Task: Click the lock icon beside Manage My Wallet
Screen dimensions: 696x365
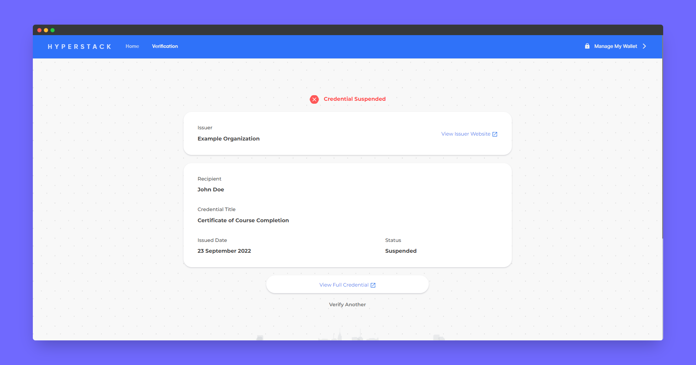Action: pyautogui.click(x=587, y=46)
